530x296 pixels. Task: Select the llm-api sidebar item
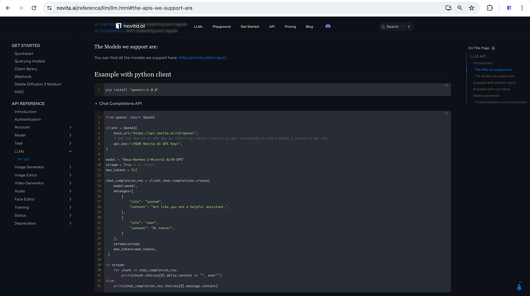point(23,159)
